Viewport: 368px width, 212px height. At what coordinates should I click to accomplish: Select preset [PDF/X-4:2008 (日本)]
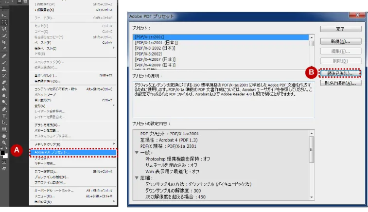click(x=221, y=65)
